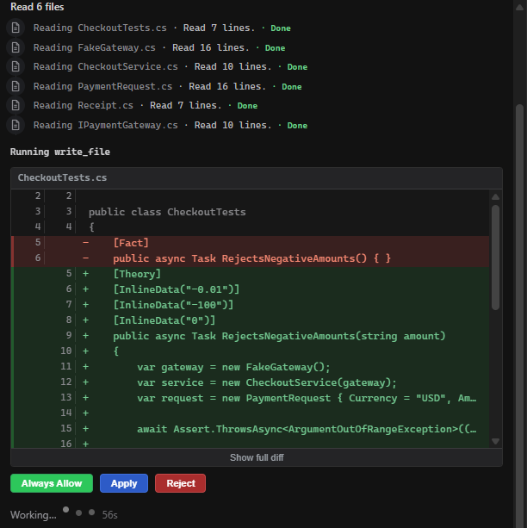The width and height of the screenshot is (527, 528).
Task: Click Done status for Receipt.cs
Action: pyautogui.click(x=247, y=106)
